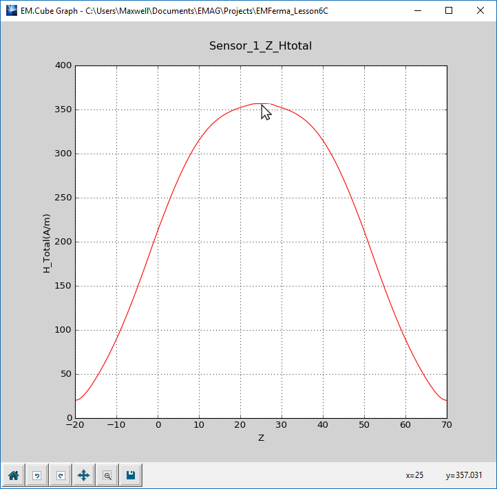Reset the plot to home view
This screenshot has width=497, height=489.
13,475
